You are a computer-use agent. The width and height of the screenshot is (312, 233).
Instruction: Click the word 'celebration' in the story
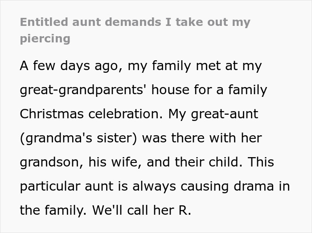click(126, 114)
